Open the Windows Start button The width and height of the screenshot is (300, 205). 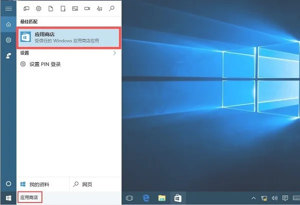click(8, 198)
